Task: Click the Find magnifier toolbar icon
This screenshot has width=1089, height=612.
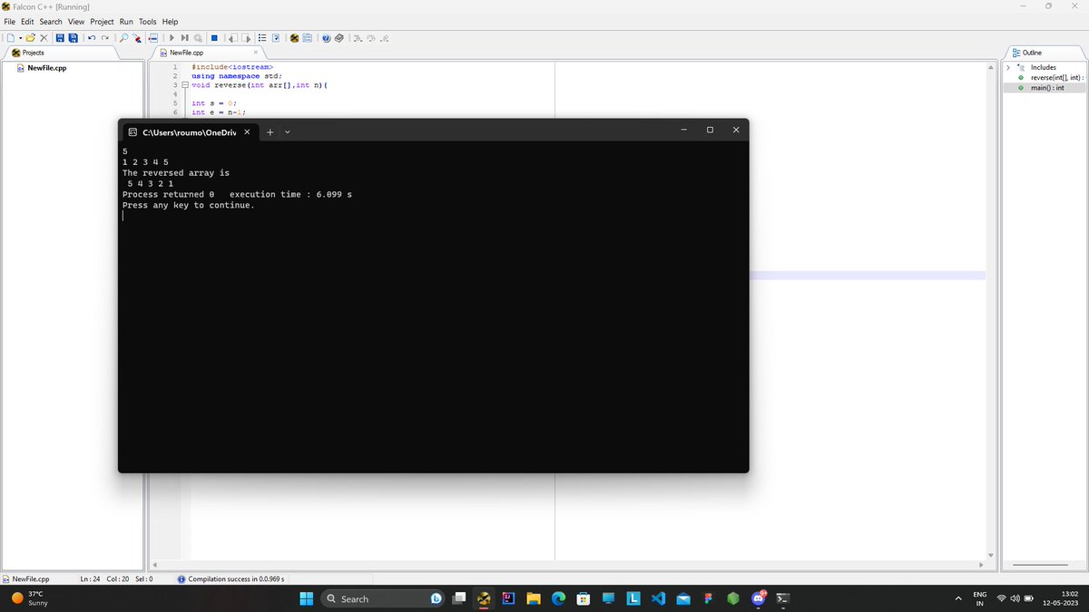Action: coord(123,37)
